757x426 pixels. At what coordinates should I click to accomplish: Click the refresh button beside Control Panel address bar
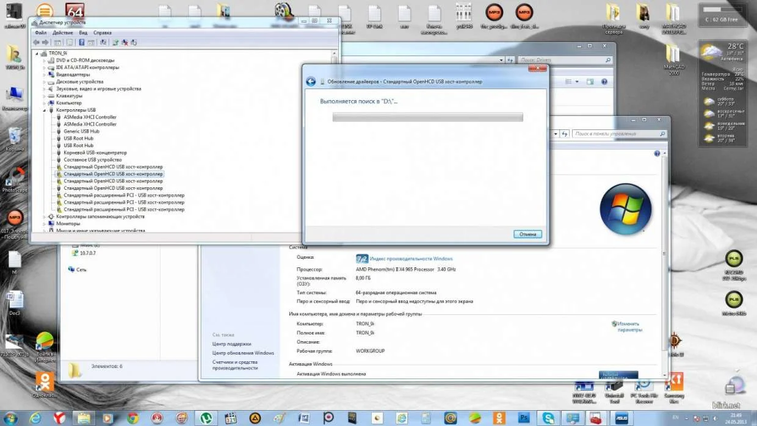coord(563,134)
